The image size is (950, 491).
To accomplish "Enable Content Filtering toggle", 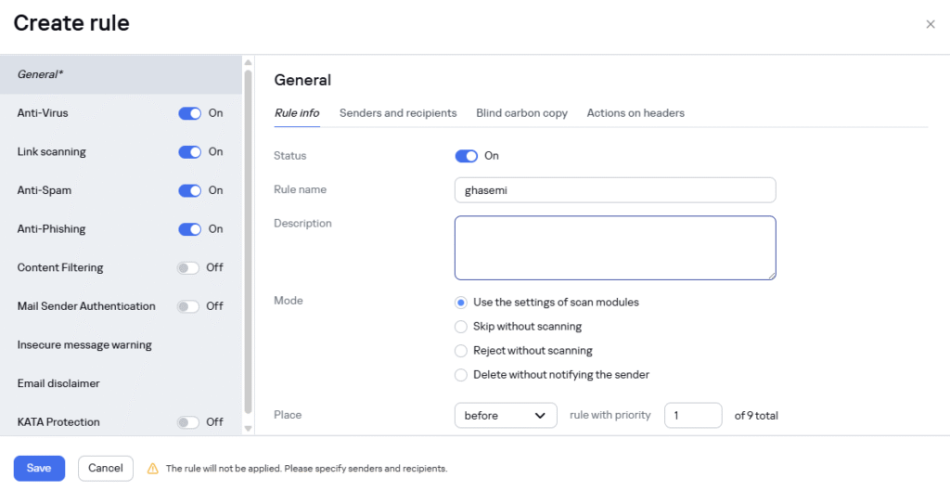I will click(187, 268).
